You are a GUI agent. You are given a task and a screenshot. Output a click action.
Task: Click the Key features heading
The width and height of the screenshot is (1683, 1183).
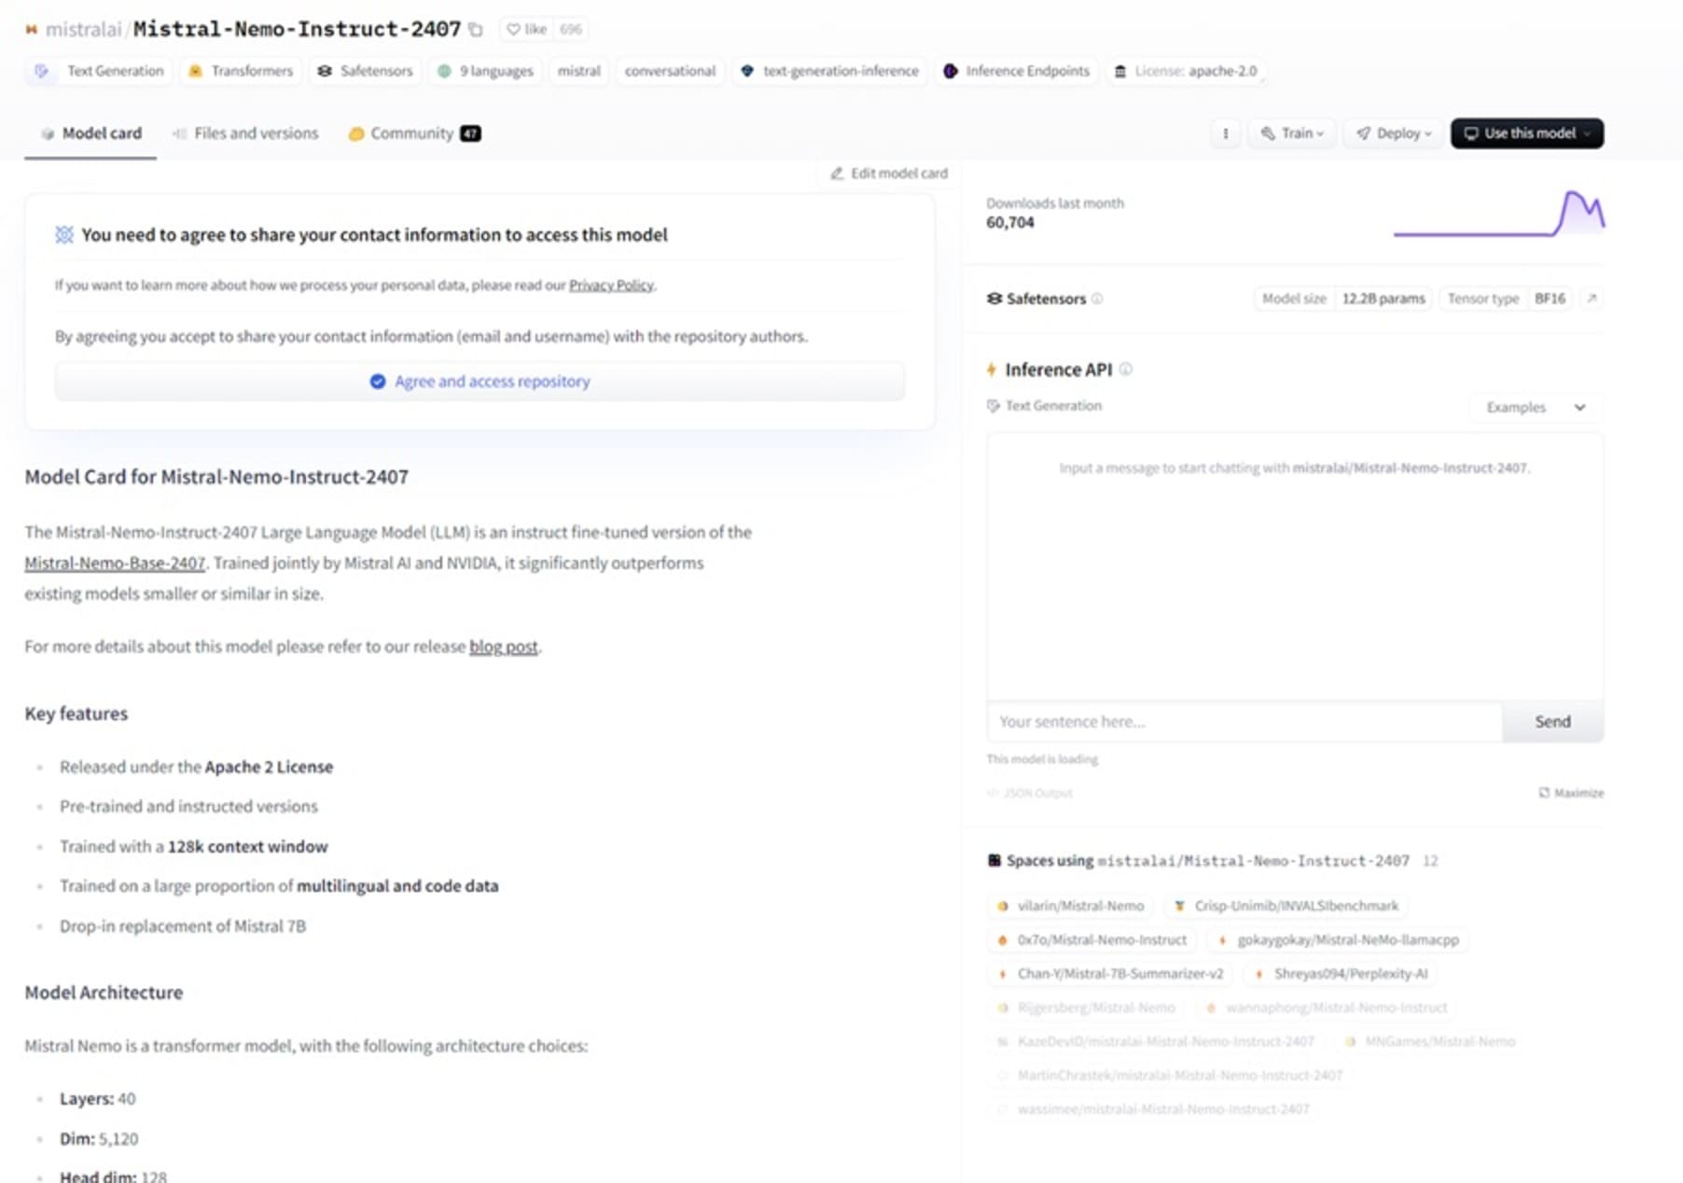pos(76,714)
